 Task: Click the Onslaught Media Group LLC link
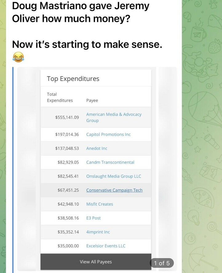[113, 176]
